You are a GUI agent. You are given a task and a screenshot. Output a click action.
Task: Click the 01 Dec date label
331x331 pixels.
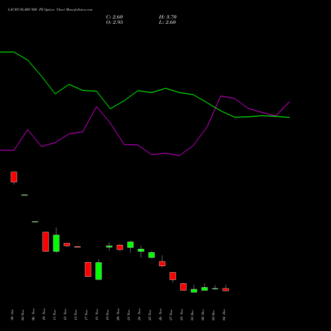tap(192, 315)
